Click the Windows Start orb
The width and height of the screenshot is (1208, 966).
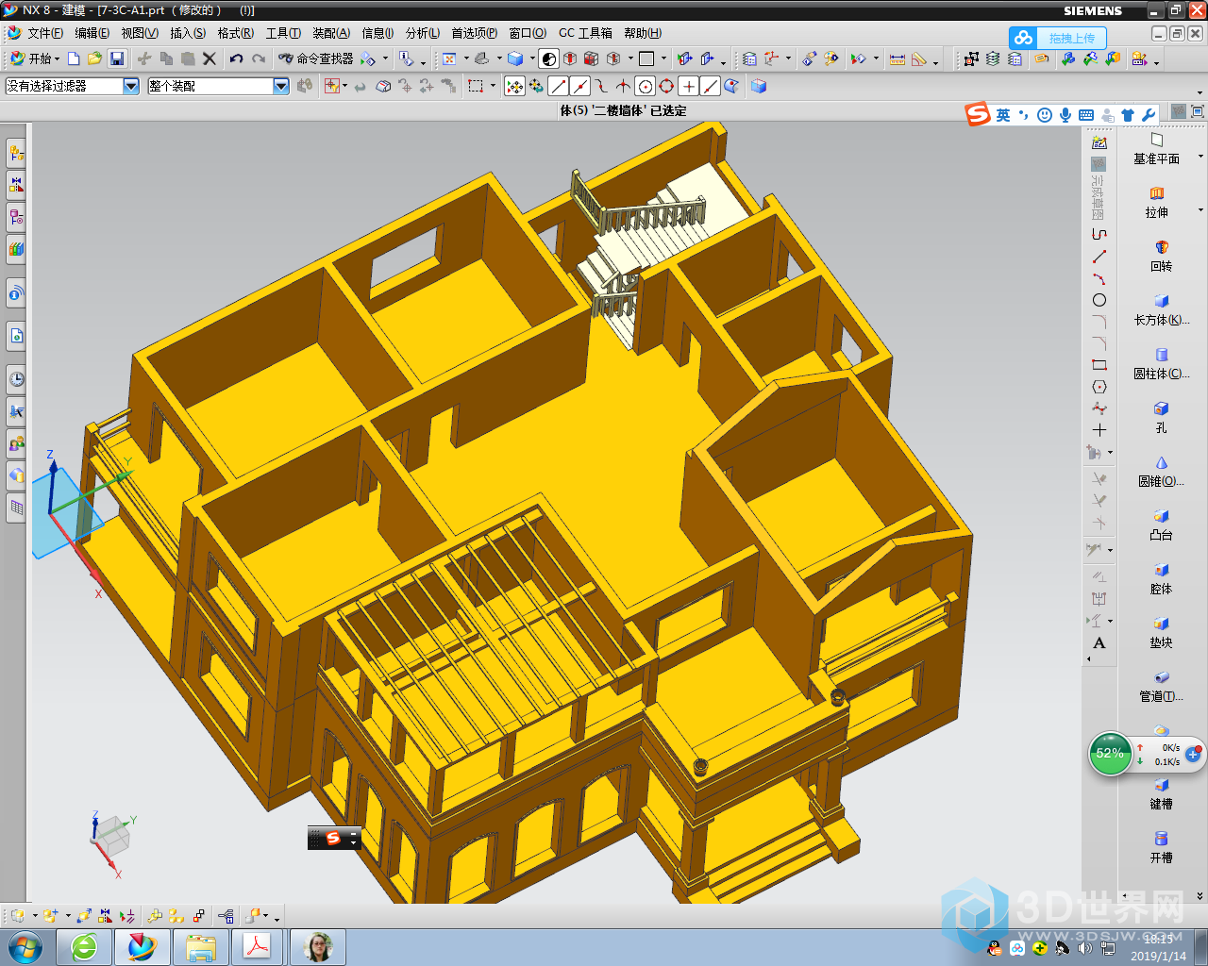(x=25, y=946)
